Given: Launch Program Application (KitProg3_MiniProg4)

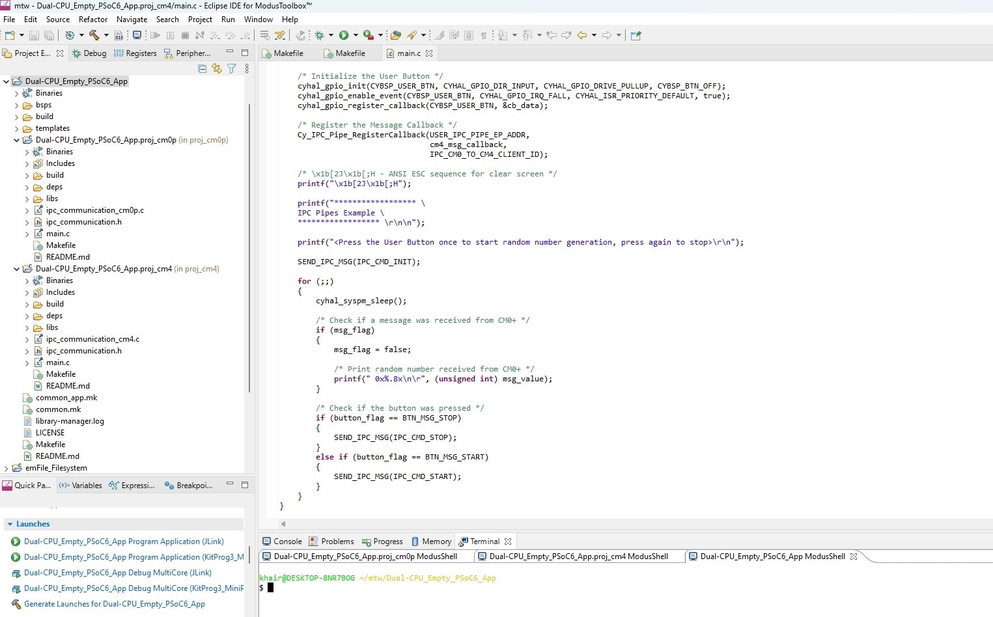Looking at the screenshot, I should (x=133, y=557).
